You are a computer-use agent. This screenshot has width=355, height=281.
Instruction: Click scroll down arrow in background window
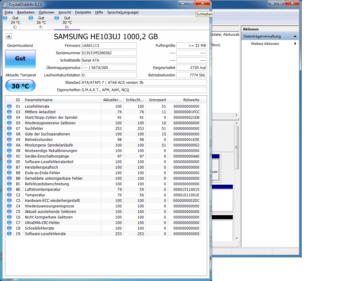click(237, 238)
